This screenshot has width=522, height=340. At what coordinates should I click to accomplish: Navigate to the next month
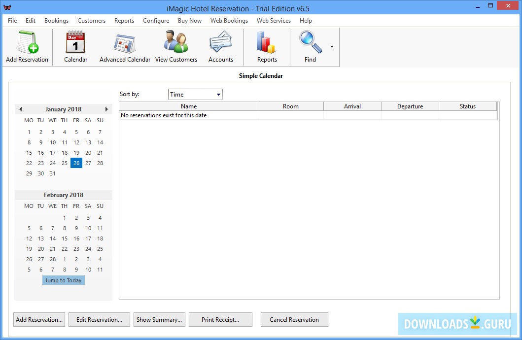106,109
